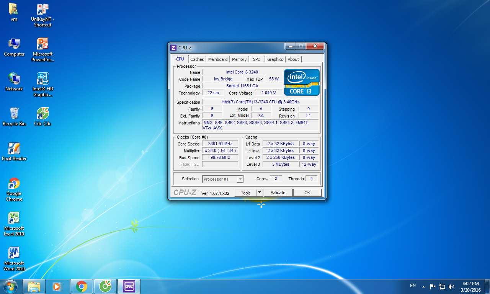
Task: Switch to the Graphics tab
Action: click(x=275, y=59)
